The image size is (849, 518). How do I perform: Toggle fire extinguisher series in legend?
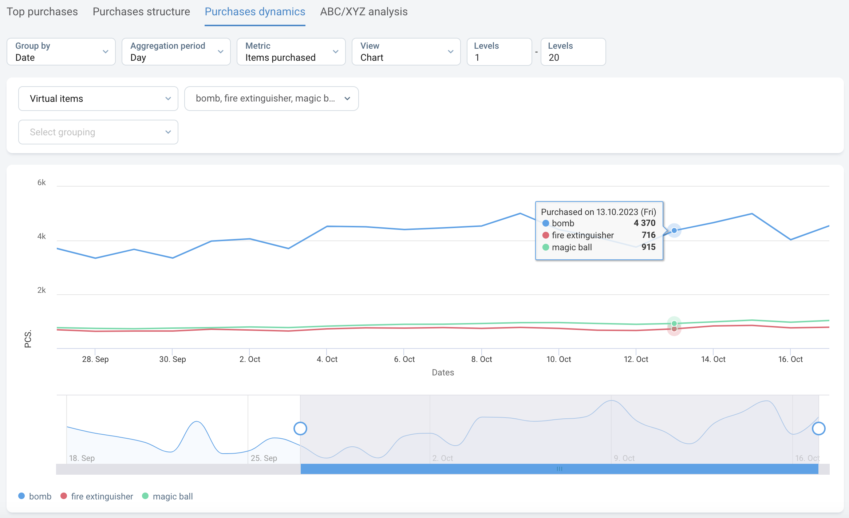point(97,496)
